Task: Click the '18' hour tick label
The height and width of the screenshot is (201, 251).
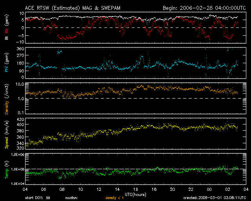Action: click(x=154, y=190)
